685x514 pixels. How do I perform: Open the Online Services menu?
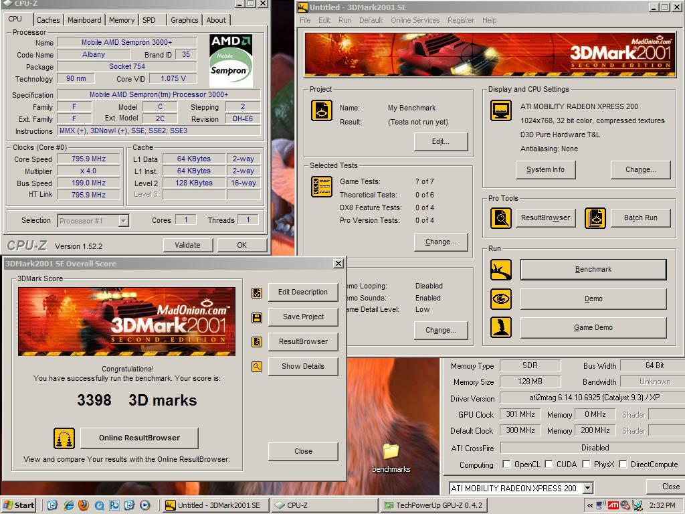(x=415, y=20)
